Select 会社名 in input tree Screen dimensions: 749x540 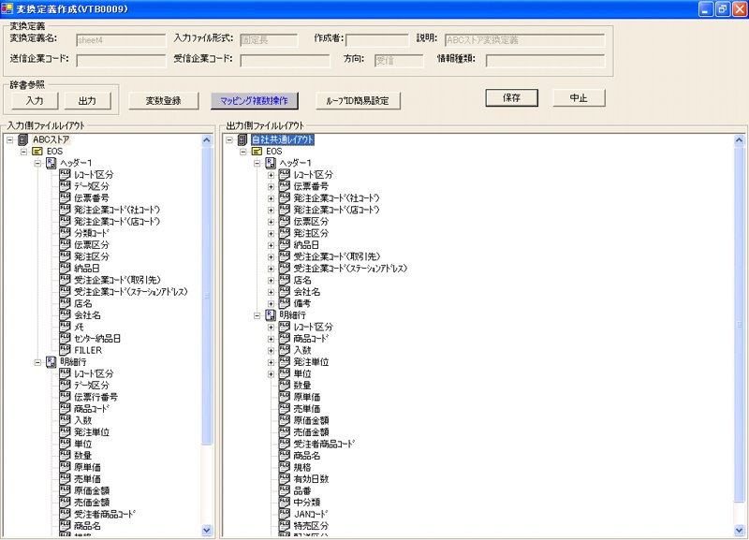coord(87,315)
